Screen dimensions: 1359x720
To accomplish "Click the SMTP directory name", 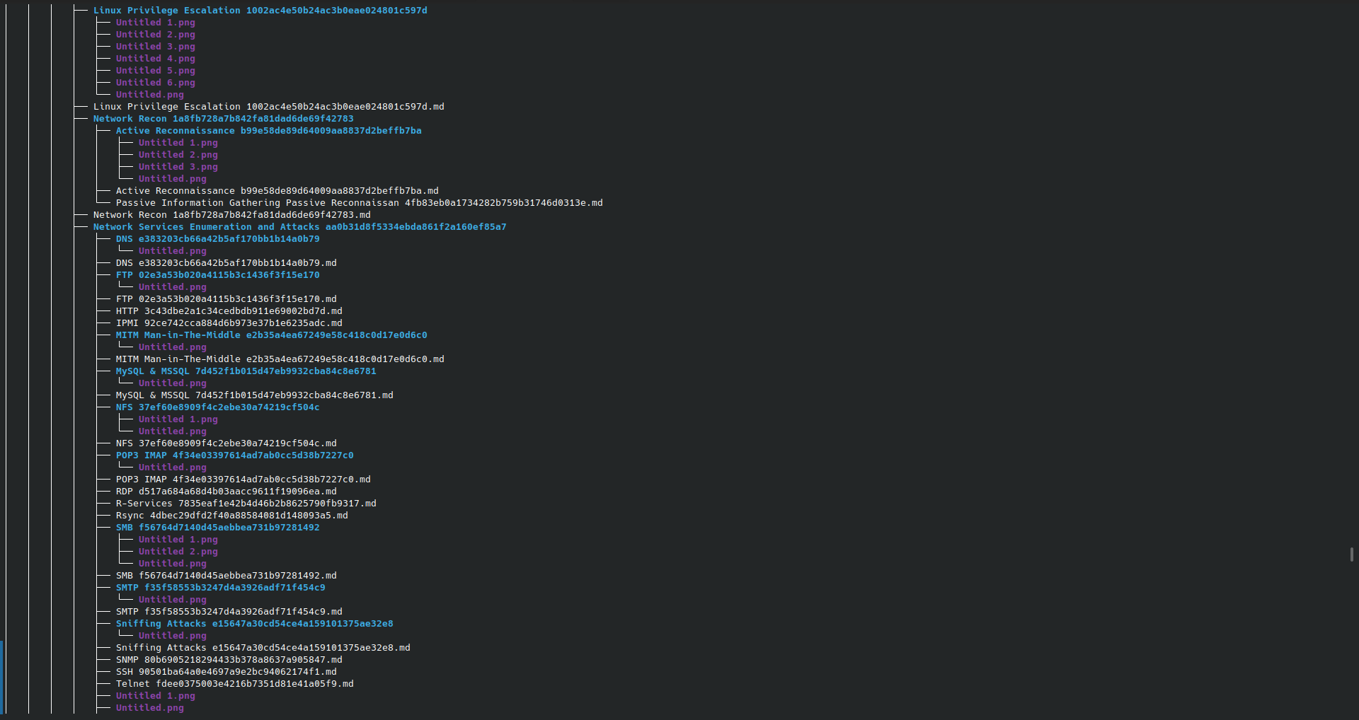I will click(x=221, y=588).
